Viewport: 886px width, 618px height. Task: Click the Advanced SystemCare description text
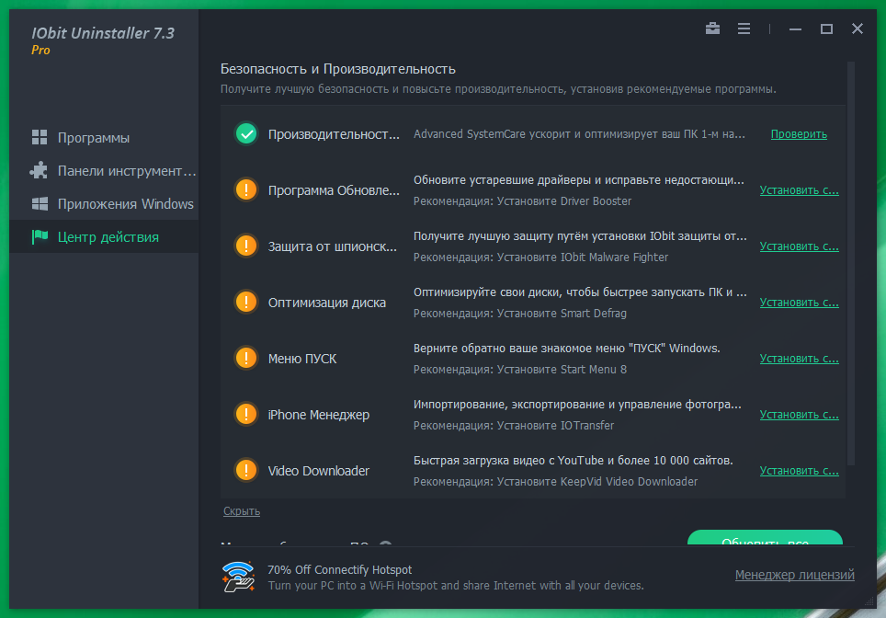(x=579, y=134)
